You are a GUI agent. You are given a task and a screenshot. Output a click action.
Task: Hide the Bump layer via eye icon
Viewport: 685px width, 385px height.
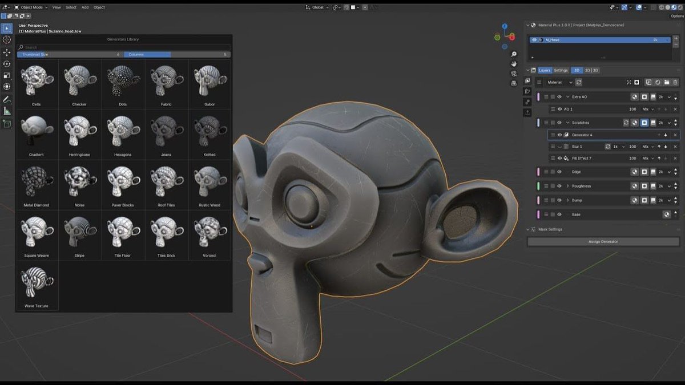tap(559, 200)
